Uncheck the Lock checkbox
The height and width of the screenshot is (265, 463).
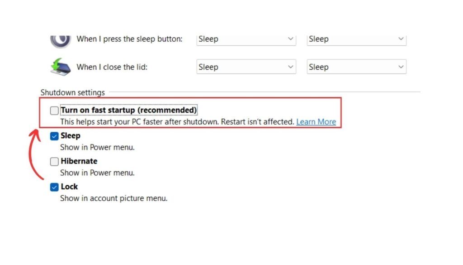[54, 187]
